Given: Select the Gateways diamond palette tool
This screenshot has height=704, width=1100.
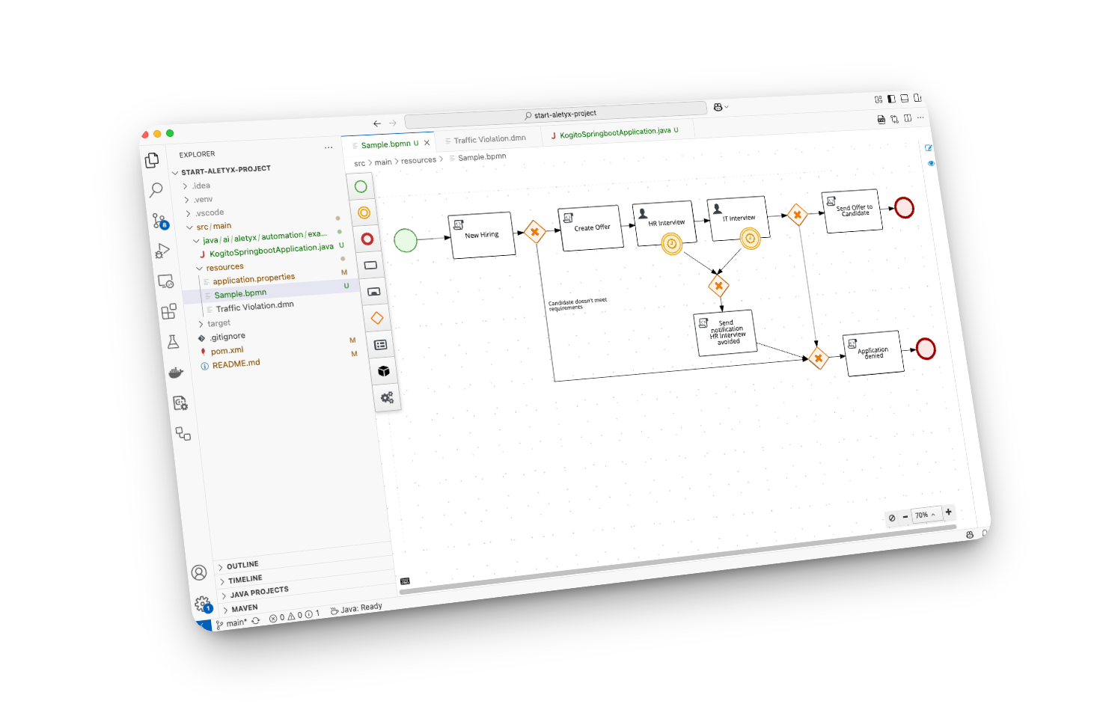Looking at the screenshot, I should point(377,318).
